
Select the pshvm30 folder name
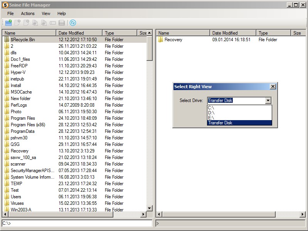click(19, 138)
